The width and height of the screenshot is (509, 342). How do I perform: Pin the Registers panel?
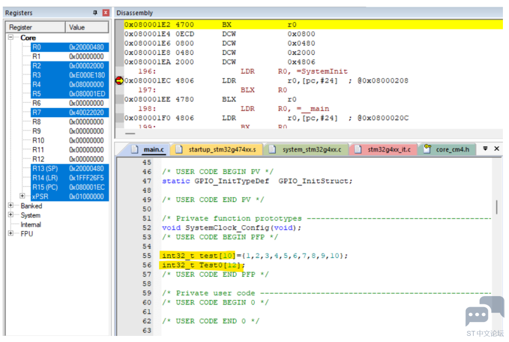tap(95, 13)
